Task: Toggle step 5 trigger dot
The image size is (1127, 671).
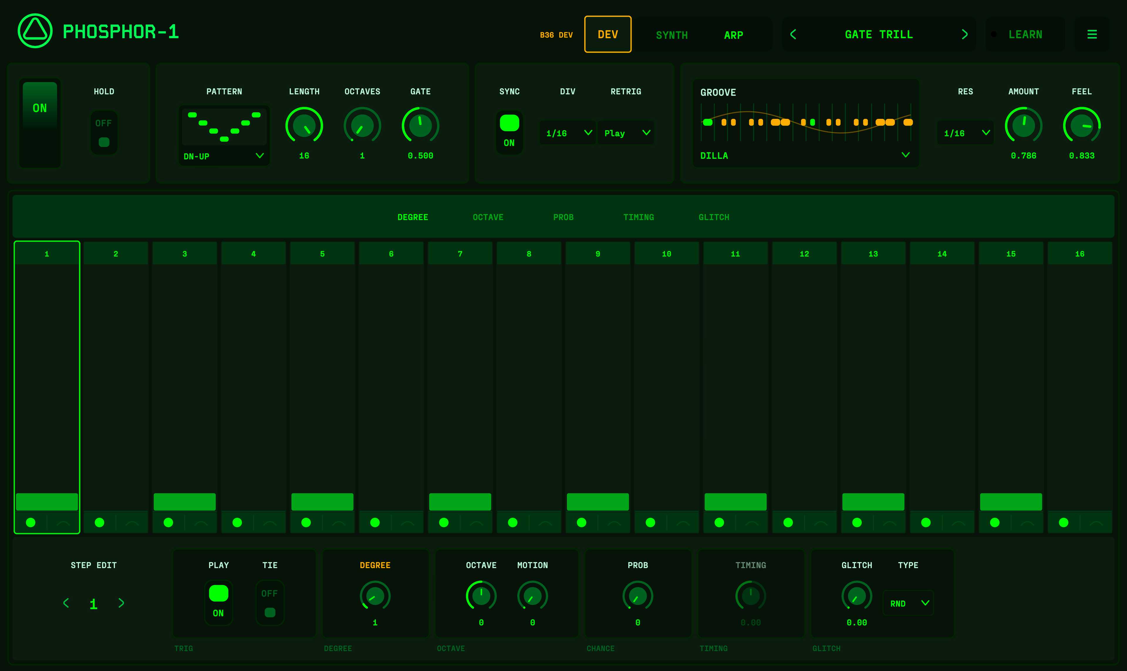Action: (x=306, y=522)
